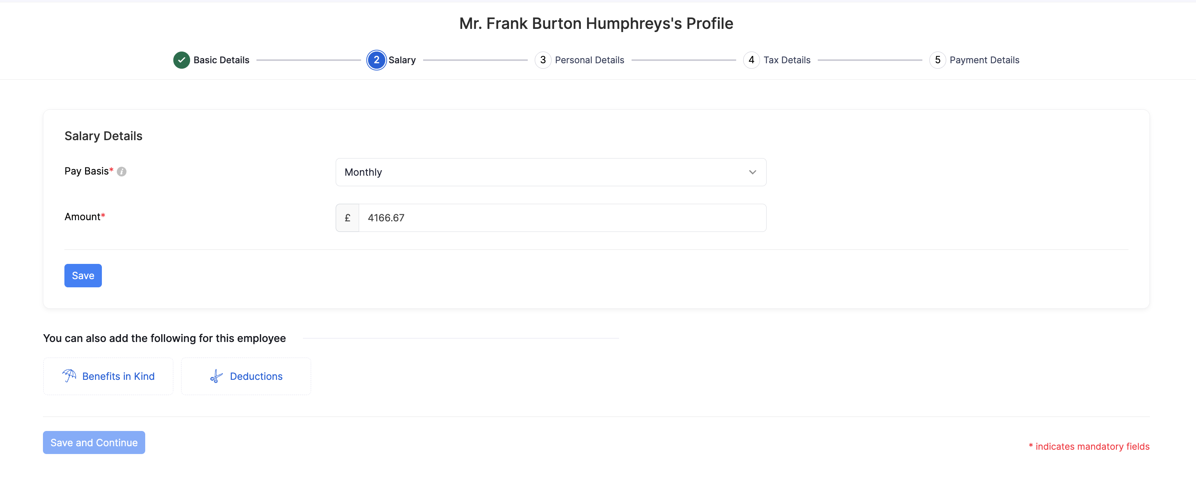The width and height of the screenshot is (1196, 495).
Task: Click the Save and Continue button
Action: (x=94, y=443)
